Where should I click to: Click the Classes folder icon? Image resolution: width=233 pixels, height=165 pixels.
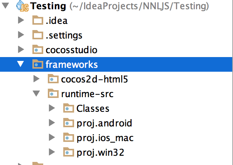tap(68, 108)
